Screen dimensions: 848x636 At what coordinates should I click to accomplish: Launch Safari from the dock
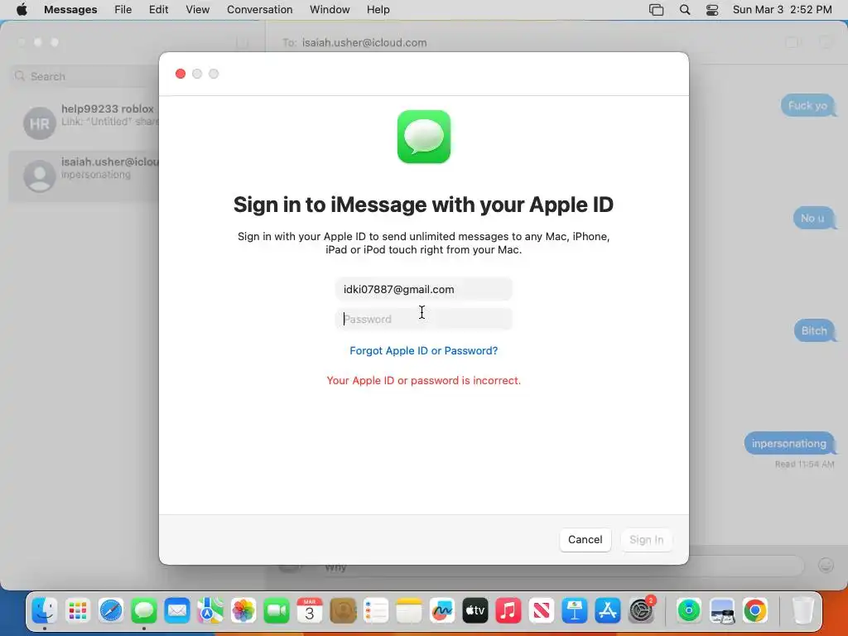[111, 611]
